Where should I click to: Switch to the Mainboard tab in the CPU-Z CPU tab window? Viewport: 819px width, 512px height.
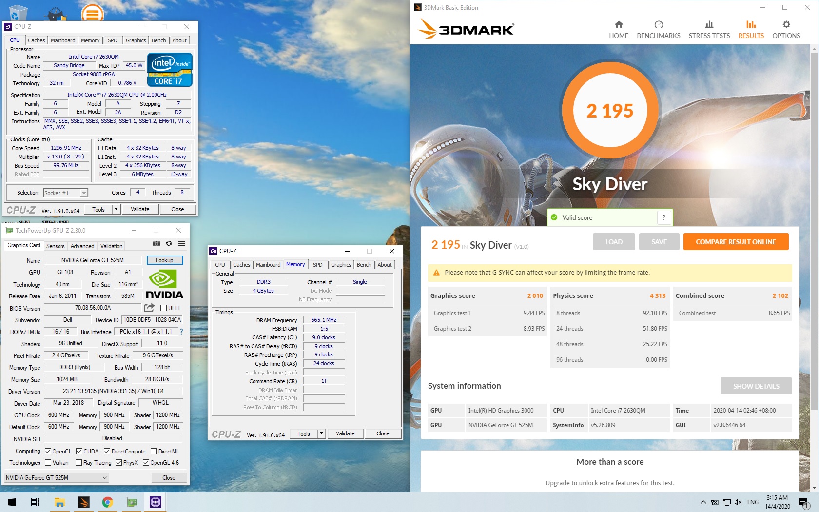(x=63, y=40)
